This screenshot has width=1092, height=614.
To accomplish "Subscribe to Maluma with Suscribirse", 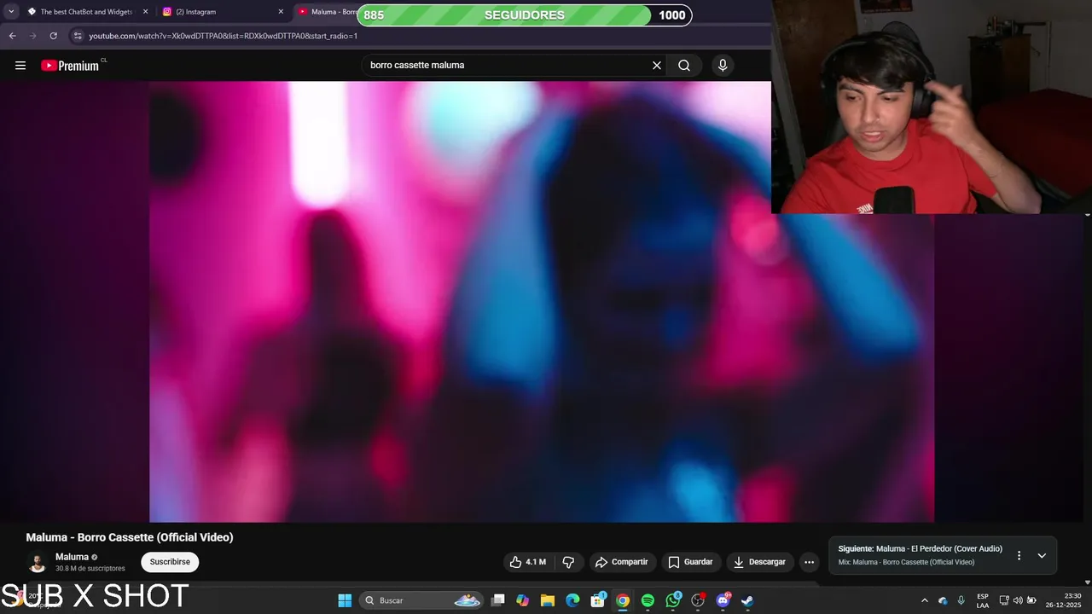I will (170, 562).
